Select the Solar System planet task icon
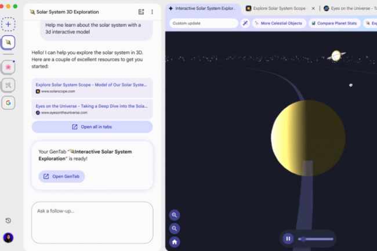Viewport: 377px width, 251px height. point(8,42)
